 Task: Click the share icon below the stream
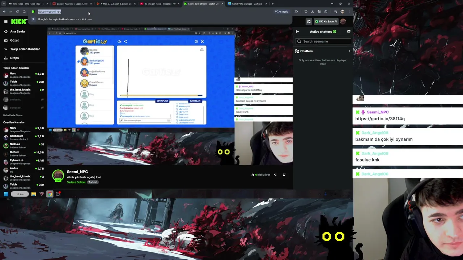pos(275,175)
